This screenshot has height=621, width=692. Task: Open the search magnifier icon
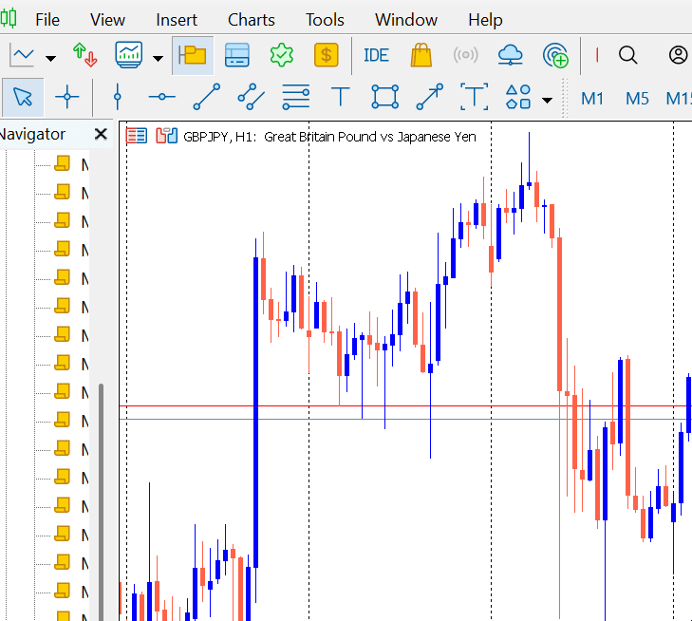click(628, 55)
